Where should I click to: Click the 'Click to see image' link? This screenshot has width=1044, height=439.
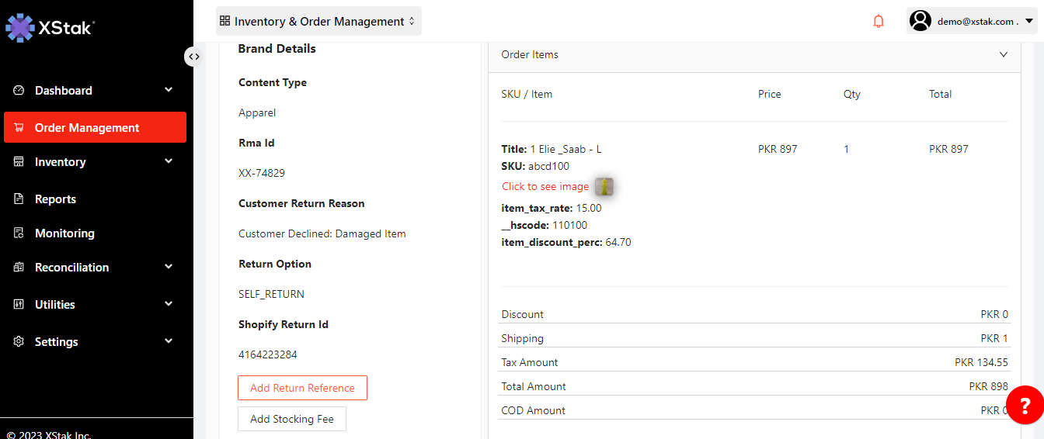pyautogui.click(x=545, y=186)
